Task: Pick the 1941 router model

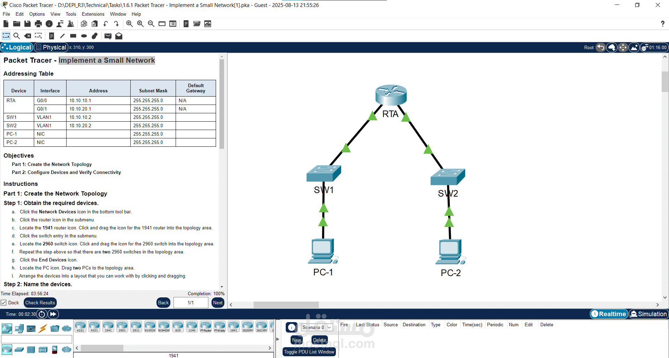Action: click(x=108, y=327)
